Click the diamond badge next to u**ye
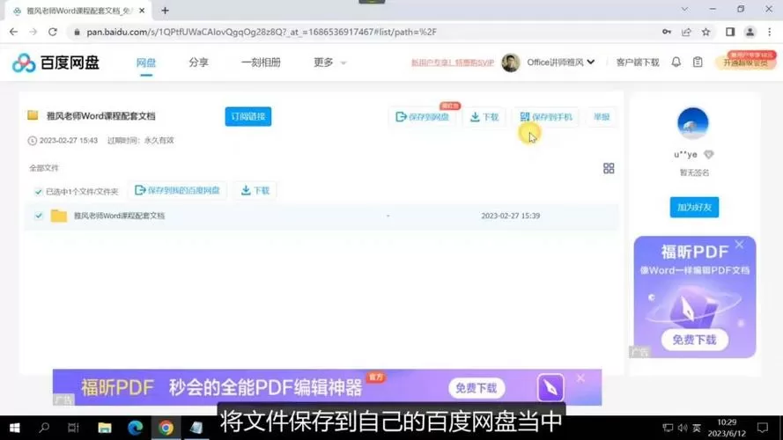 pyautogui.click(x=708, y=155)
